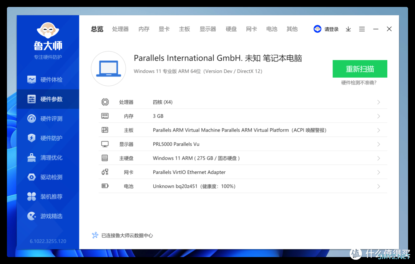The width and height of the screenshot is (415, 264).
Task: Click 硬件检测不准确? link
Action: coord(359,83)
